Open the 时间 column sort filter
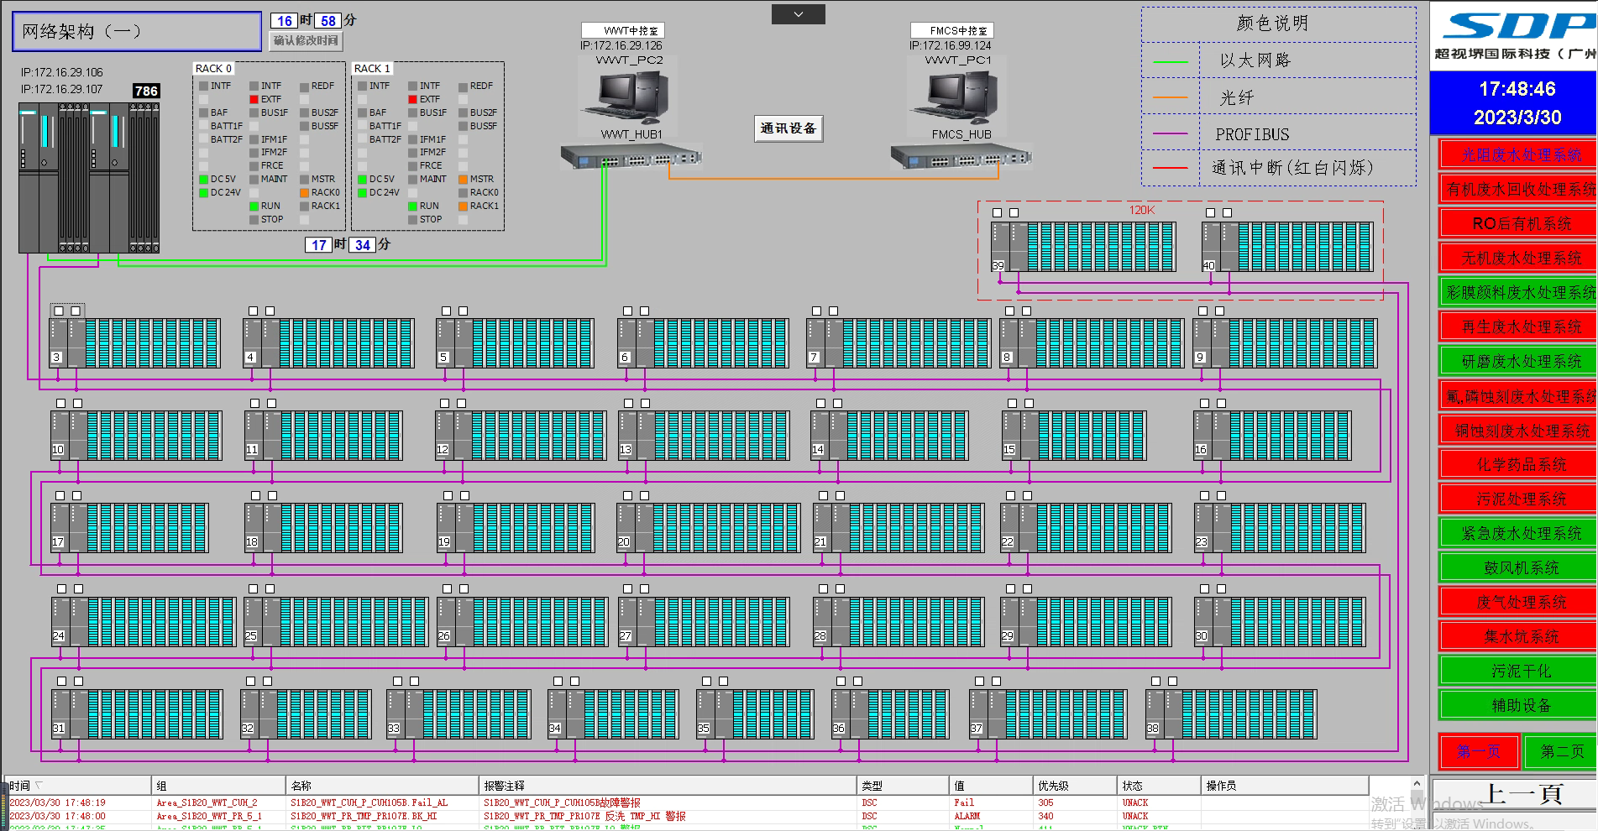 click(x=39, y=786)
